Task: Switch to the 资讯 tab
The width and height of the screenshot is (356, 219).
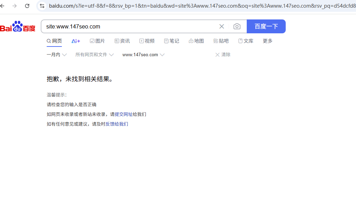Action: [x=122, y=41]
